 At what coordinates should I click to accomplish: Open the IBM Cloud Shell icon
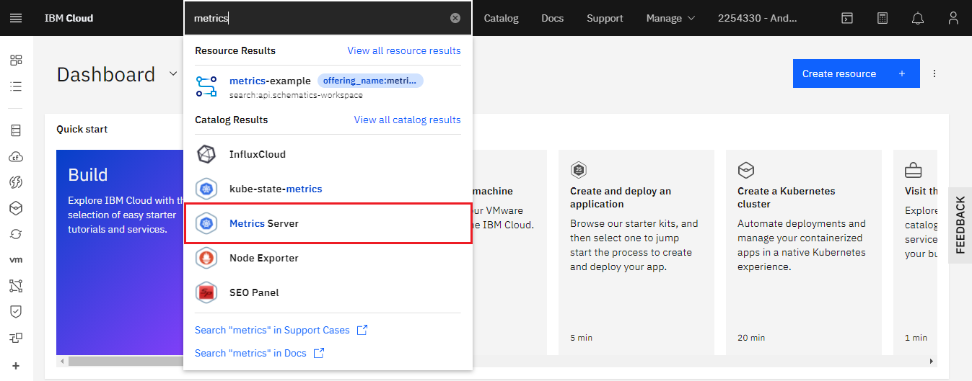tap(847, 18)
